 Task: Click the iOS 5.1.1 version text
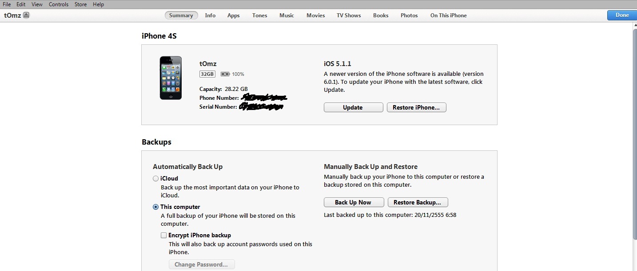[338, 64]
